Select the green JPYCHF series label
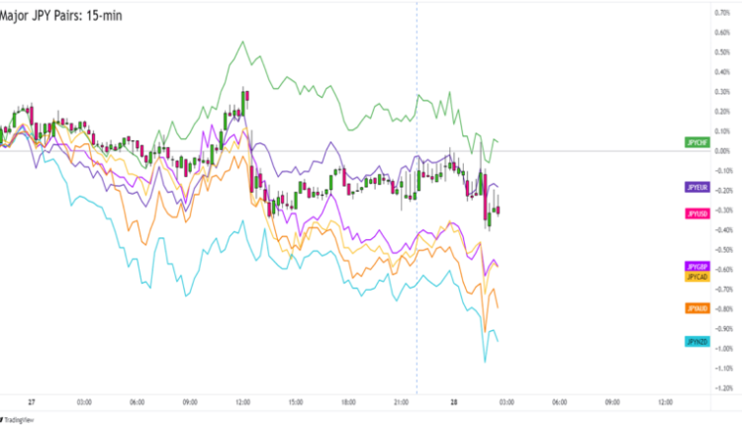This screenshot has height=425, width=742. tap(696, 143)
